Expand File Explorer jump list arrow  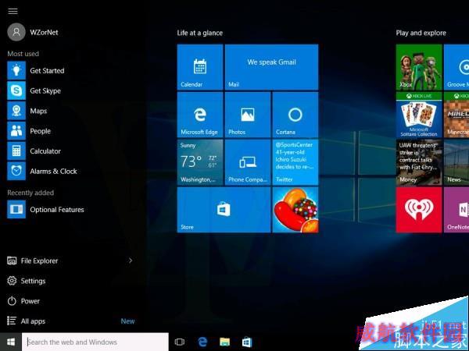pos(131,261)
